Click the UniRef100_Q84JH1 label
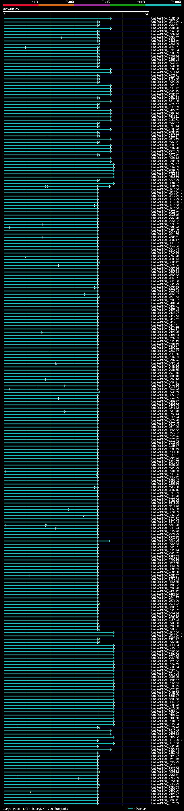This screenshot has height=811, width=184. click(165, 47)
